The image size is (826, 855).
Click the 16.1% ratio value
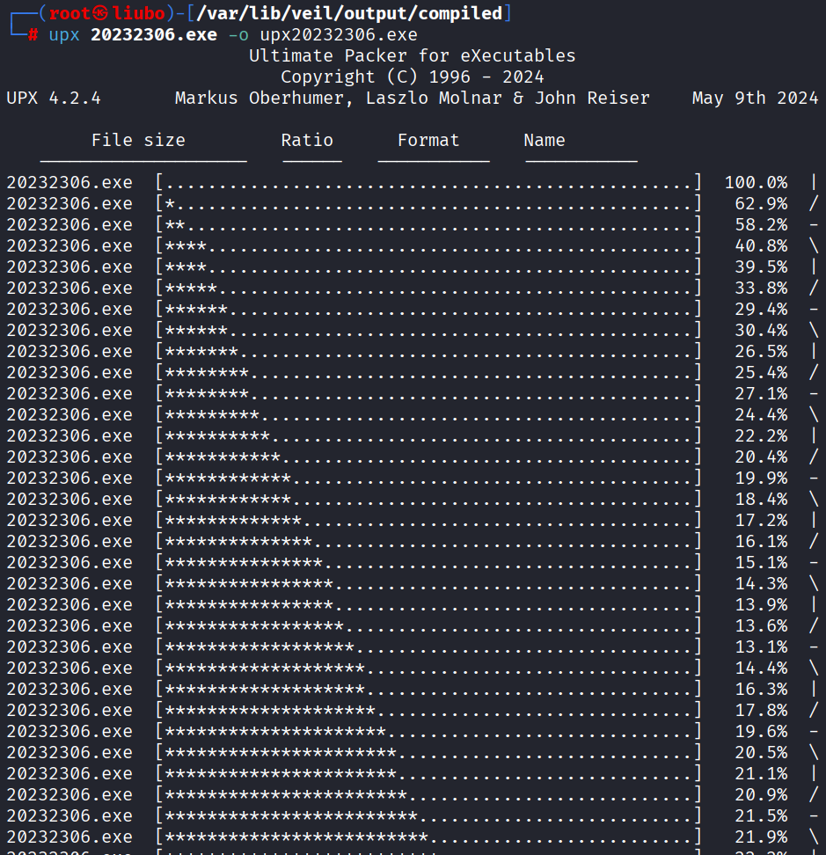tap(761, 542)
